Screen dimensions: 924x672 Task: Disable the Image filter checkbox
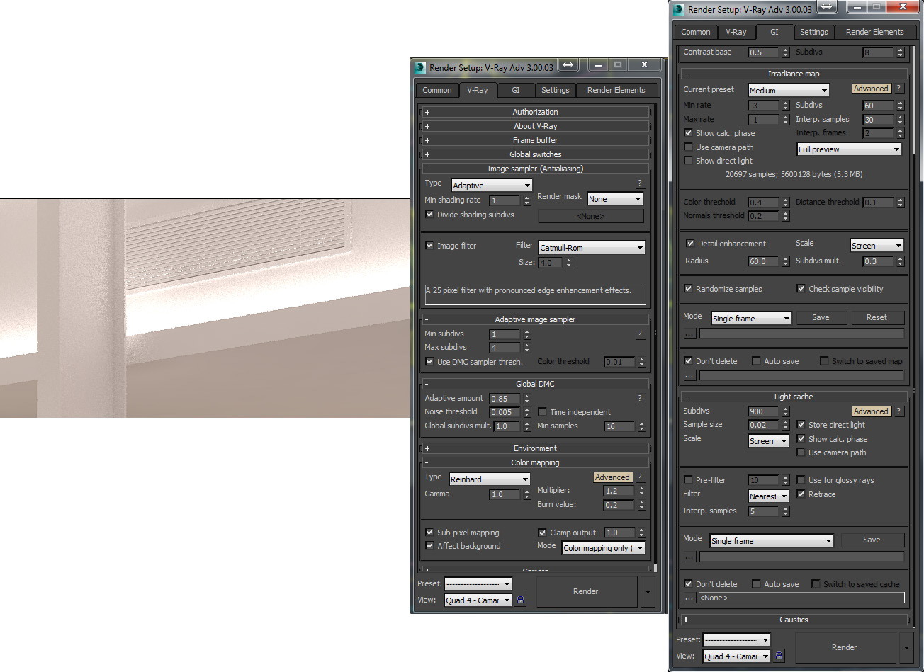point(429,246)
